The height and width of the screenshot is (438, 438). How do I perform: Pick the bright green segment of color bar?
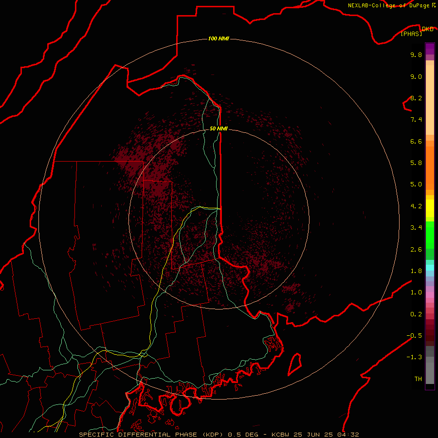[x=430, y=235]
